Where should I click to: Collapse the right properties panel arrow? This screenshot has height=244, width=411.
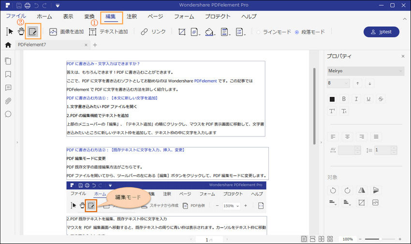(321, 143)
